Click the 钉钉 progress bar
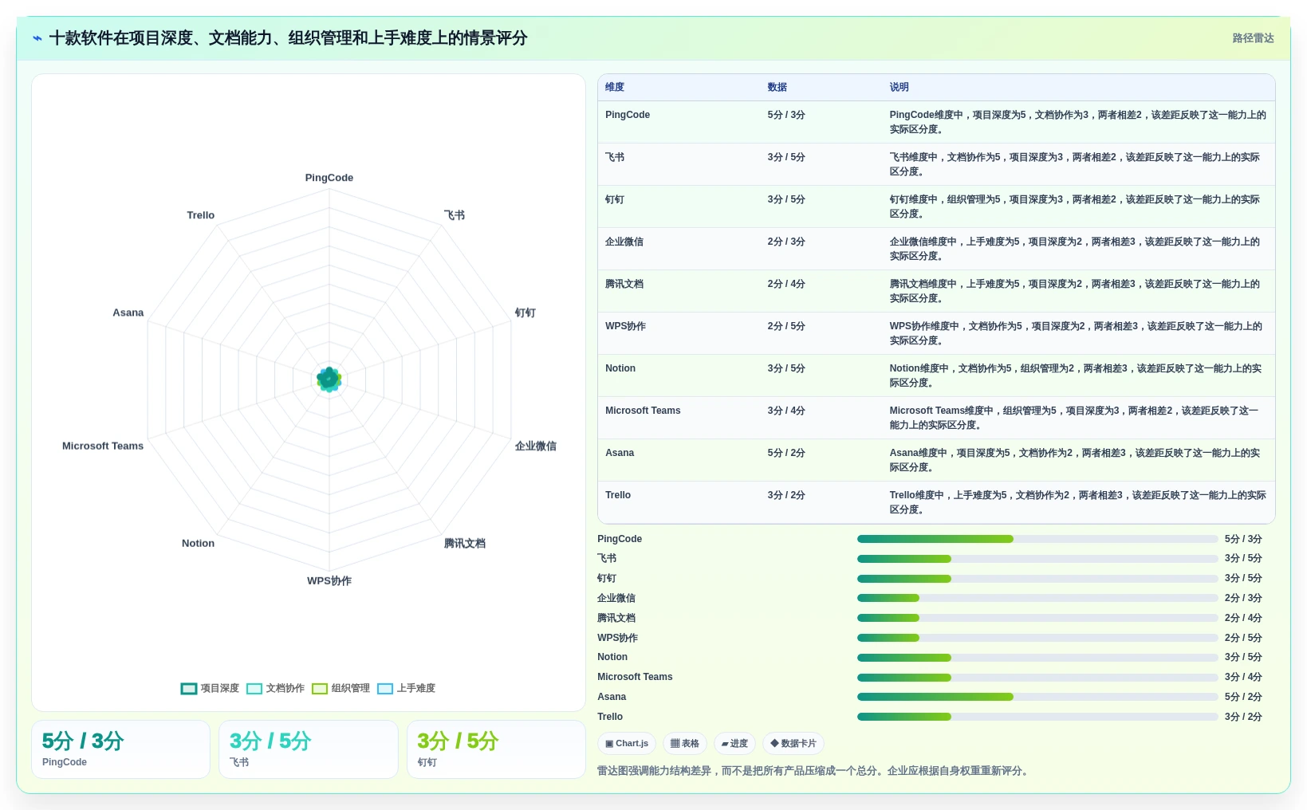The height and width of the screenshot is (810, 1307). coord(1037,579)
